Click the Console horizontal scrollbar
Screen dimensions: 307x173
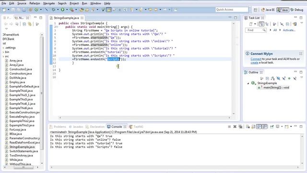point(175,167)
